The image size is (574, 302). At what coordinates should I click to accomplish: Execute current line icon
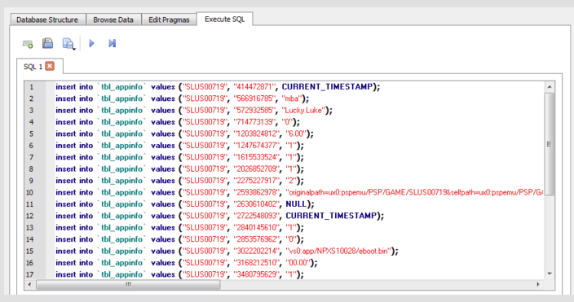[112, 43]
